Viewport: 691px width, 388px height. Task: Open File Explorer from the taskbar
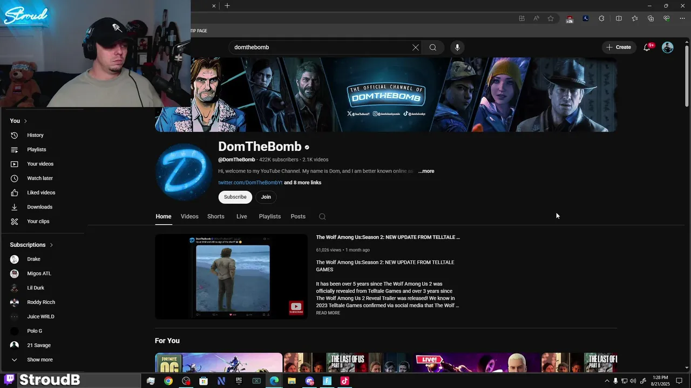292,381
